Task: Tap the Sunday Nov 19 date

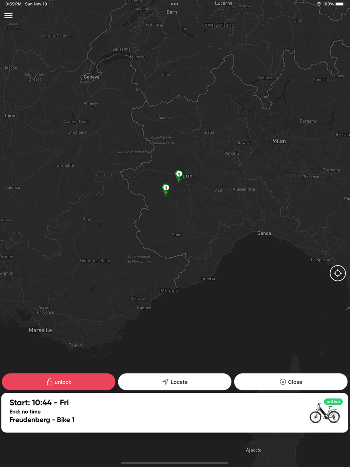Action: (36, 4)
